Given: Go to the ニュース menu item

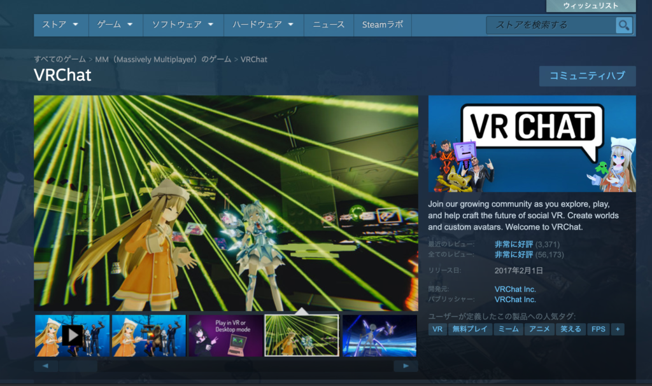Looking at the screenshot, I should 329,25.
